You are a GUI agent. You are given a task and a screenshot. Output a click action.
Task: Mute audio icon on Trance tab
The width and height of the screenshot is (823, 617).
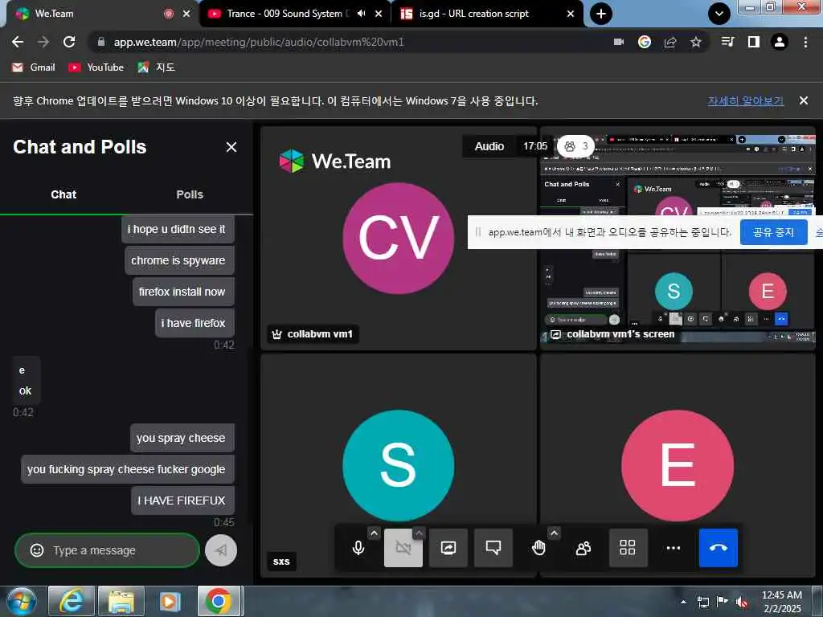(362, 14)
